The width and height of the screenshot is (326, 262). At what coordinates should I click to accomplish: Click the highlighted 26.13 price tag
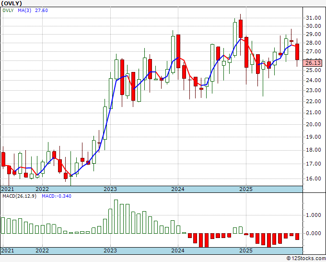tap(313, 63)
